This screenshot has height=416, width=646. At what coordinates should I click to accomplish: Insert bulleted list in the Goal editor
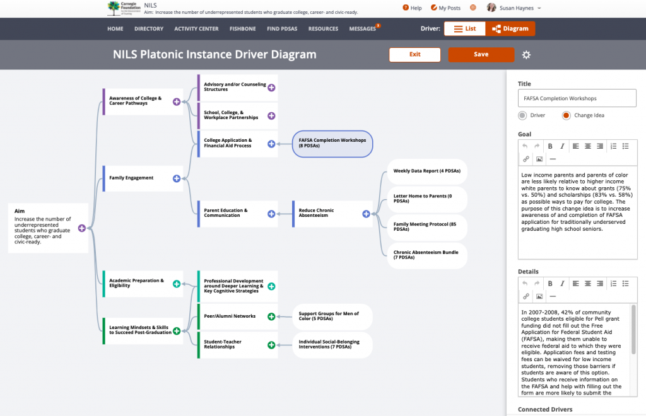click(625, 146)
